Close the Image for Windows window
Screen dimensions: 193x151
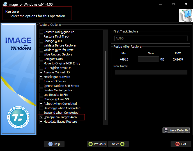click(186, 4)
